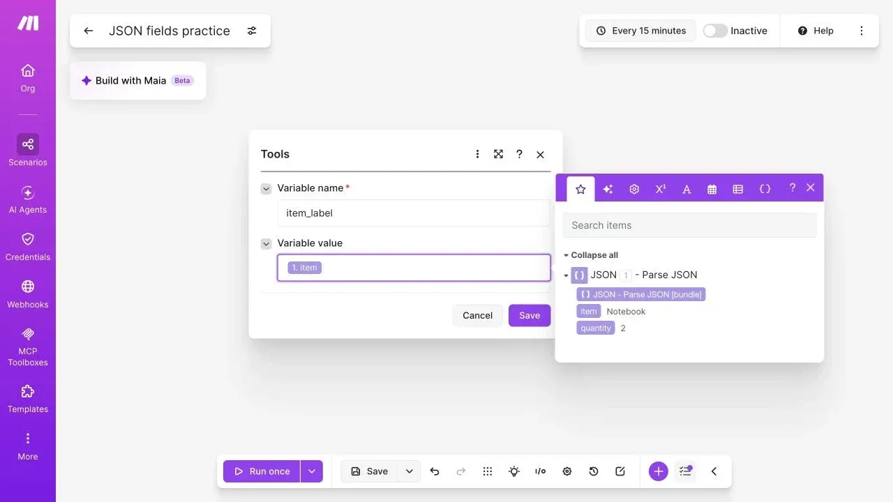Switch to general functions gear tab

[634, 189]
